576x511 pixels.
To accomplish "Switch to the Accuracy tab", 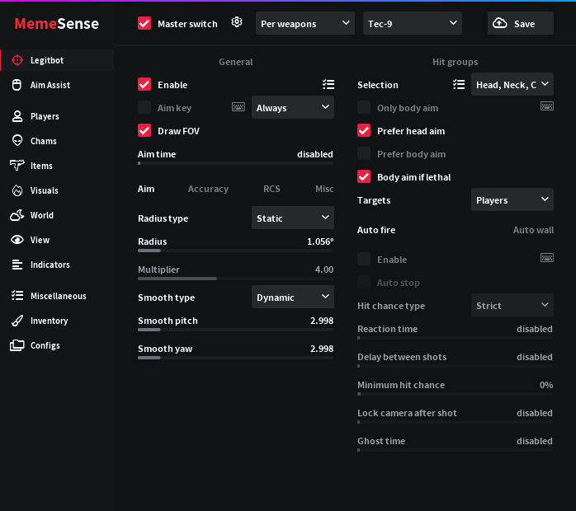I will pos(208,189).
